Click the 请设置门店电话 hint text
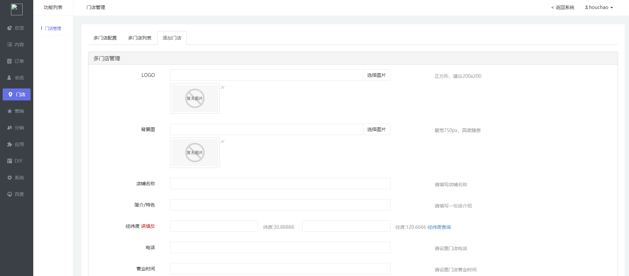 coord(451,248)
